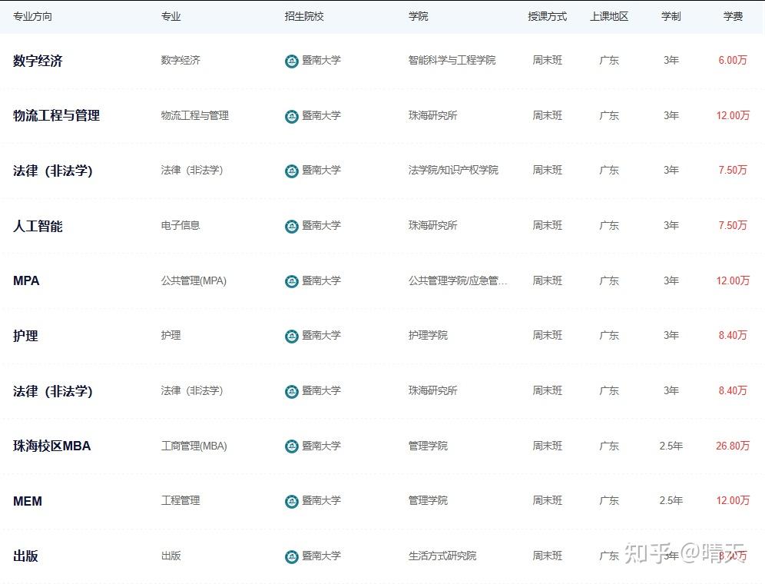Image resolution: width=765 pixels, height=584 pixels.
Task: Click 暨南大学 name in 出版 row
Action: tap(321, 556)
